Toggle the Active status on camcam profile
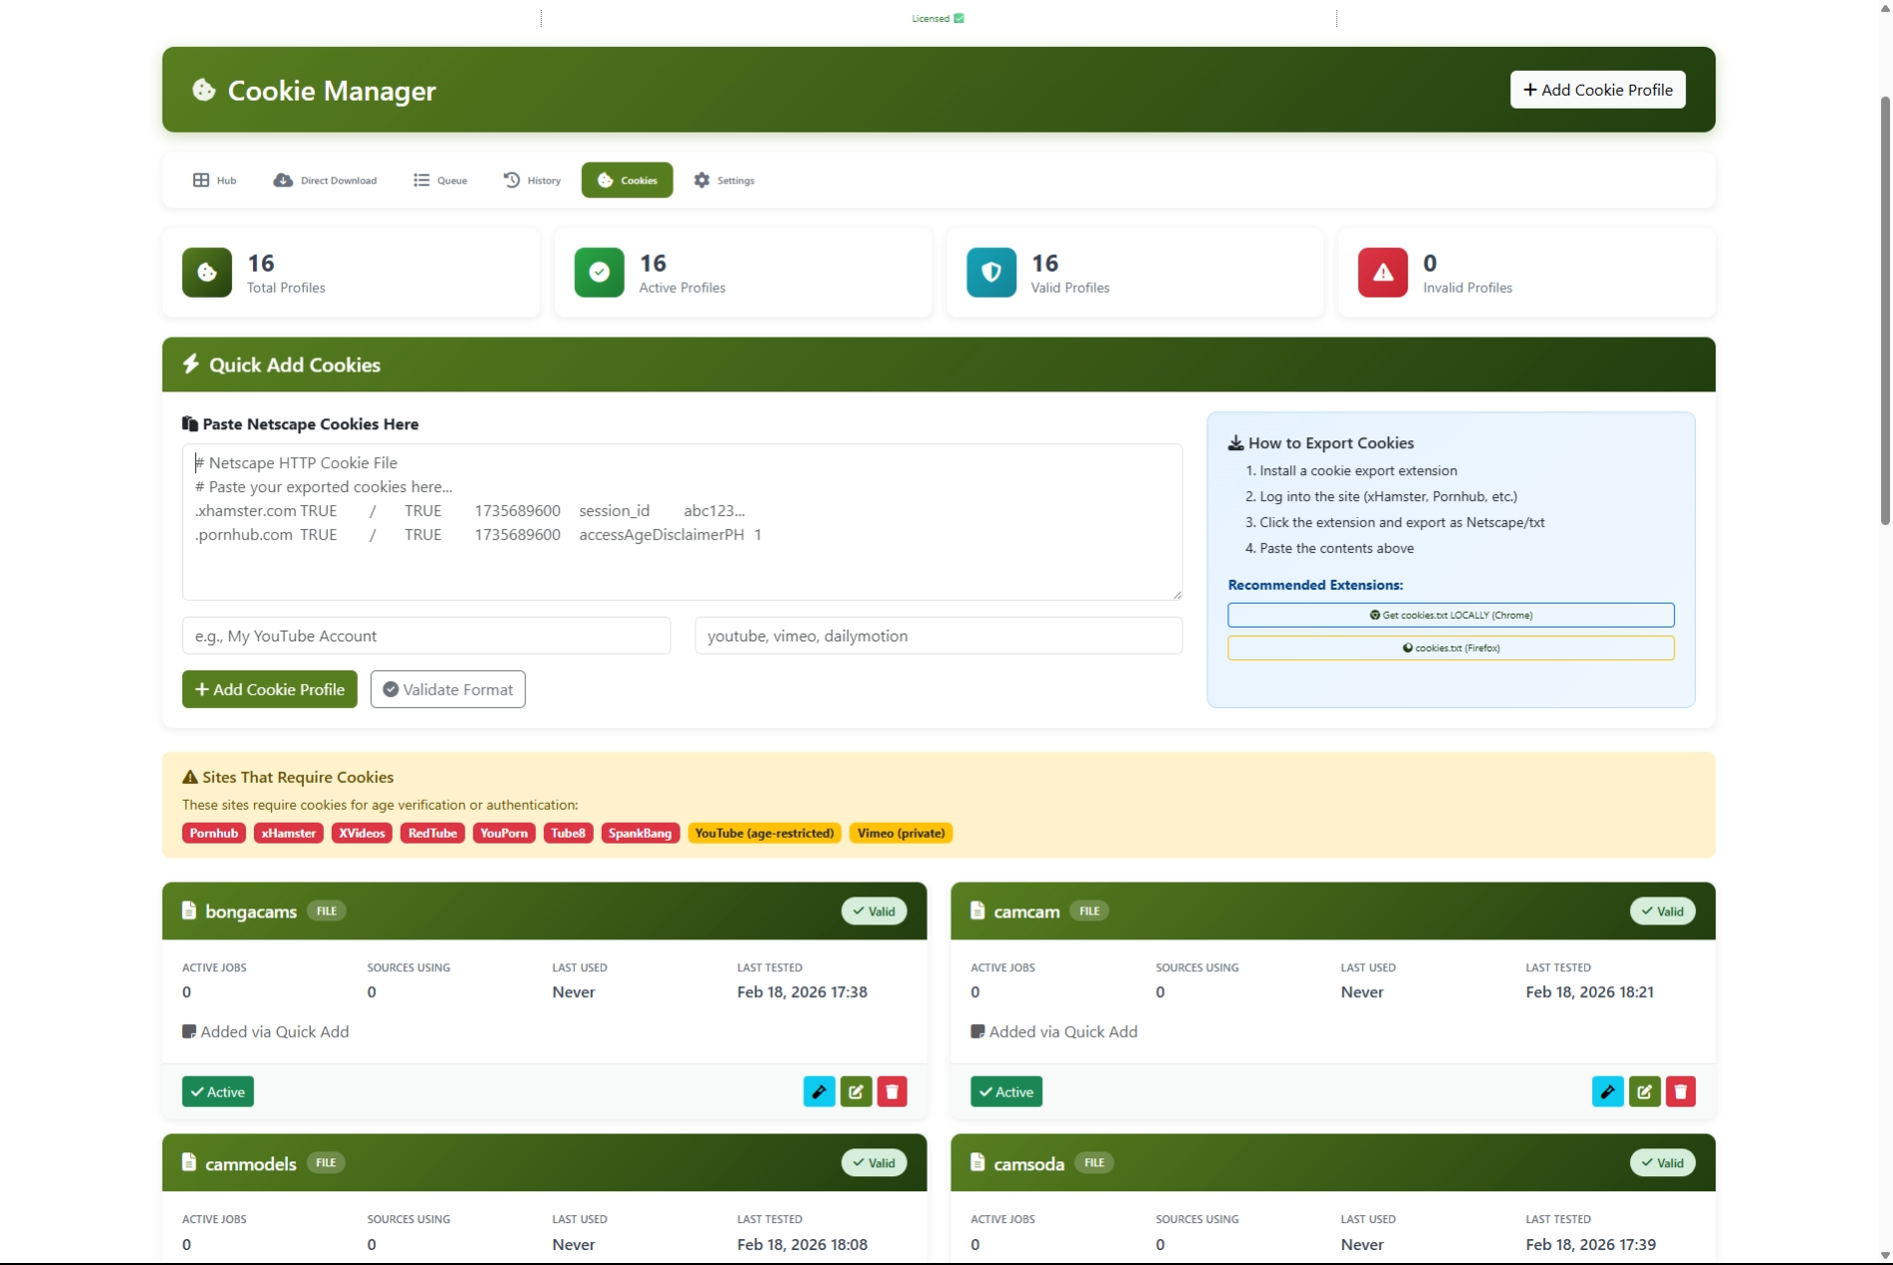1893x1265 pixels. coord(1006,1092)
